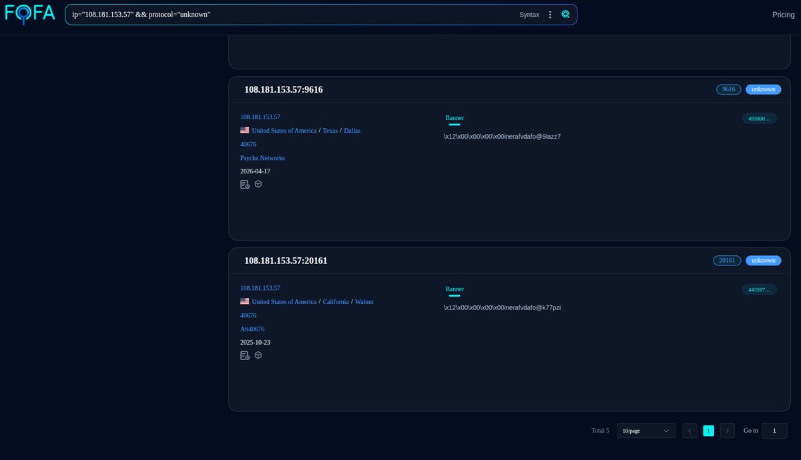
Task: Open the Pricing page
Action: 783,15
